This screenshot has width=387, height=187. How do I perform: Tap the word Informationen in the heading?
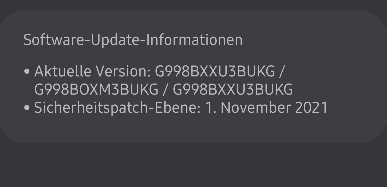[x=194, y=40]
